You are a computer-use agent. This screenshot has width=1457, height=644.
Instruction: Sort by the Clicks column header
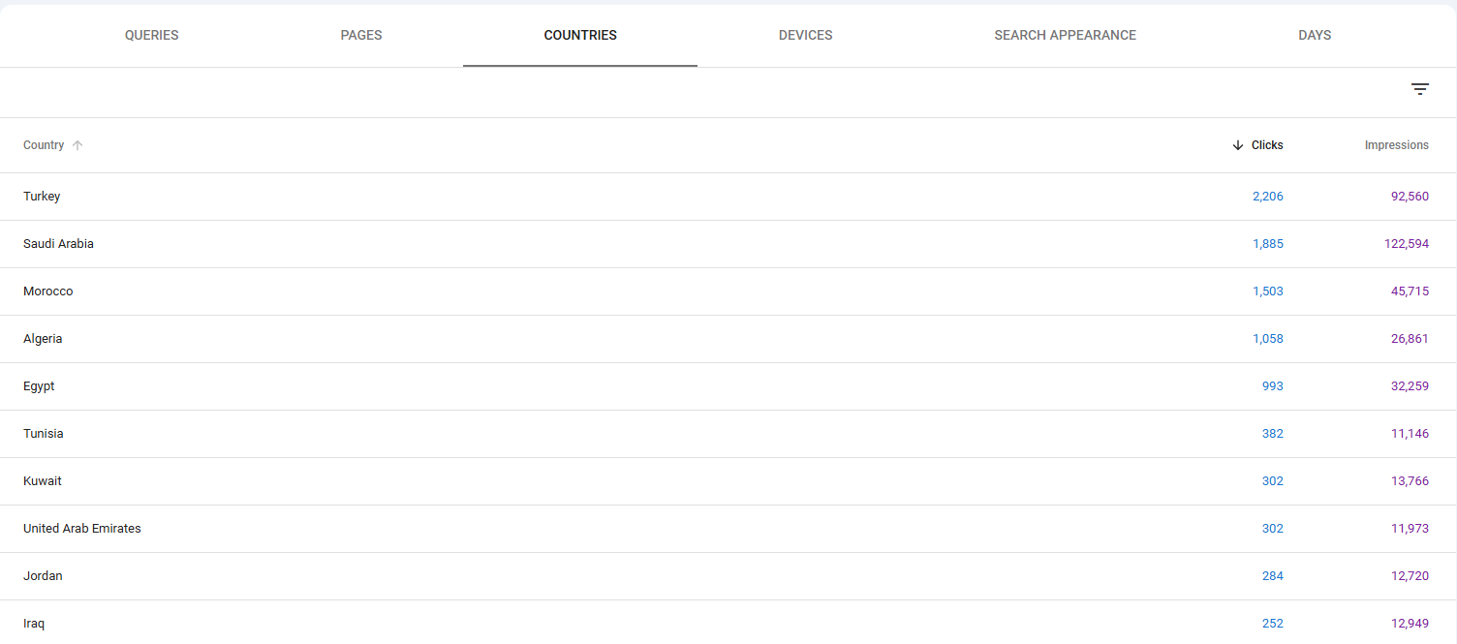[1267, 145]
